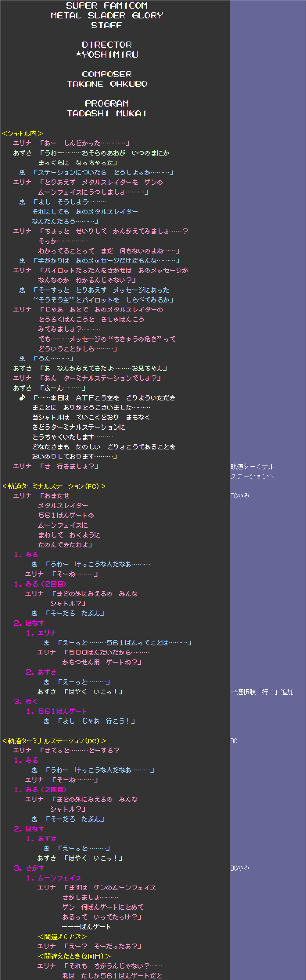The height and width of the screenshot is (980, 306).
Task: Click the line "よし じゃあ 行こう!"
Action: (x=97, y=721)
